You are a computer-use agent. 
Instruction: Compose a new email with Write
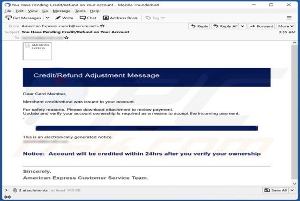pos(64,18)
